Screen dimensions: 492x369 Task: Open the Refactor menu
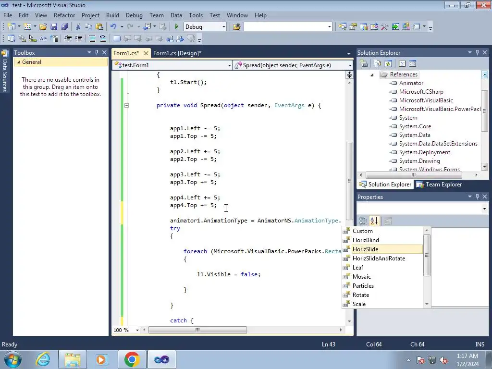click(64, 15)
